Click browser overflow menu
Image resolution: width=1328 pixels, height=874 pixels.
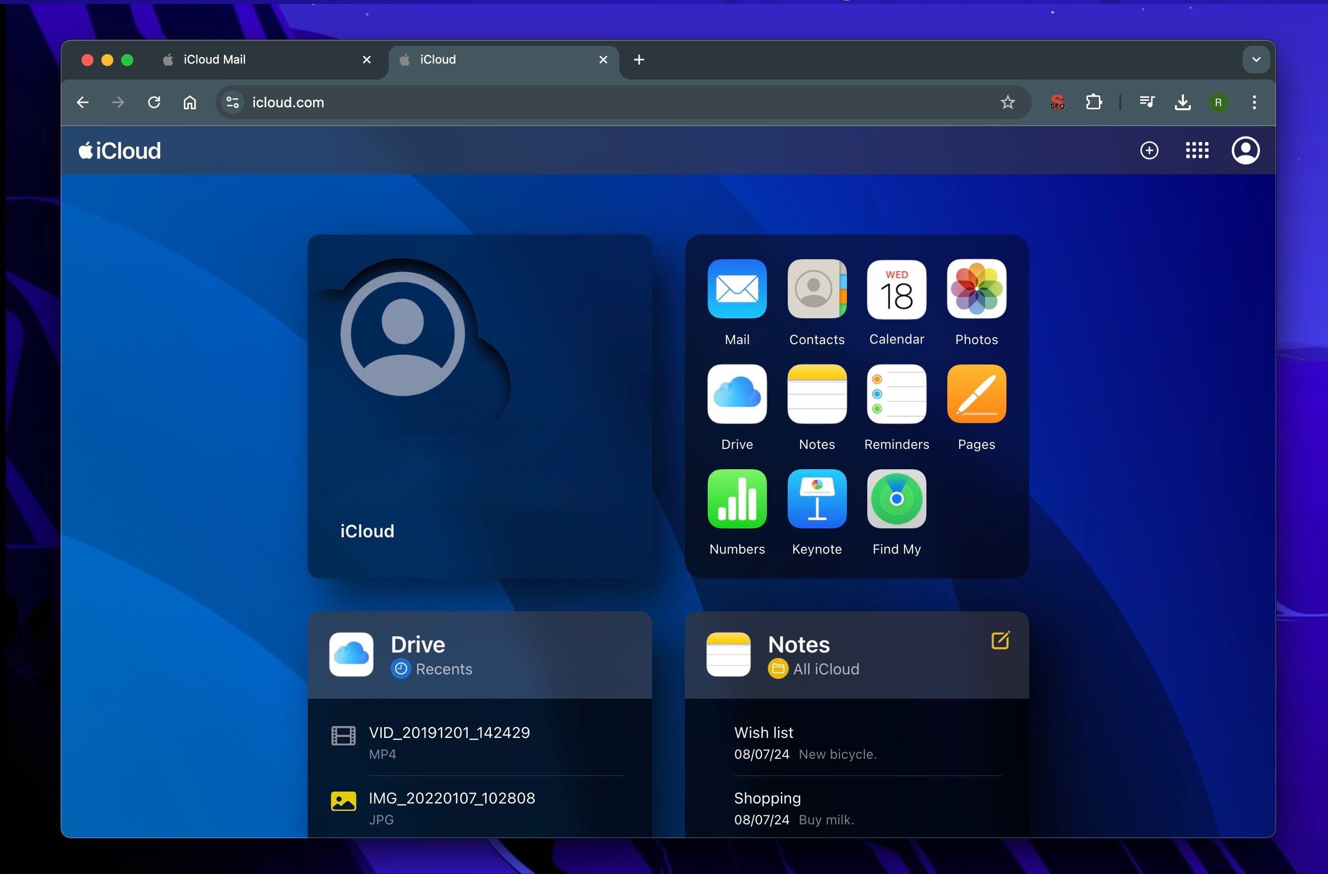[1254, 101]
